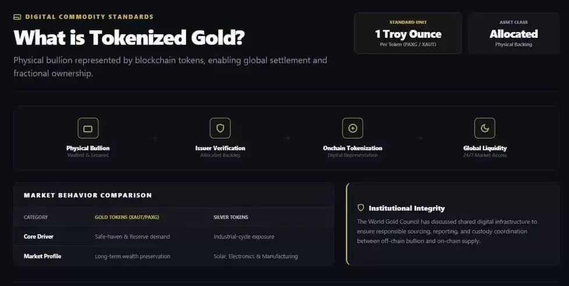569x286 pixels.
Task: Click Industrial-cycle exposure cell
Action: (x=244, y=237)
